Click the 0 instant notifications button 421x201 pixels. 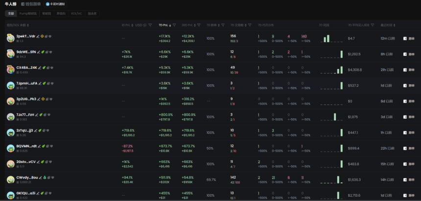[55, 4]
